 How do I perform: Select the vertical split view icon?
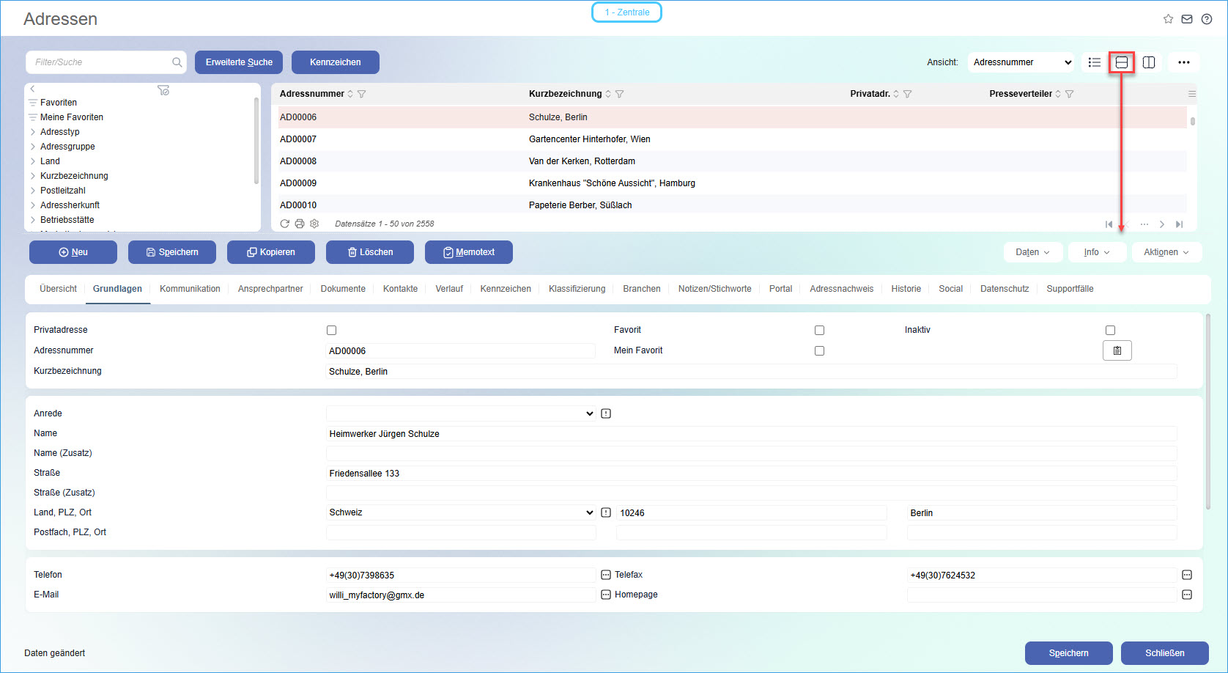[1149, 62]
